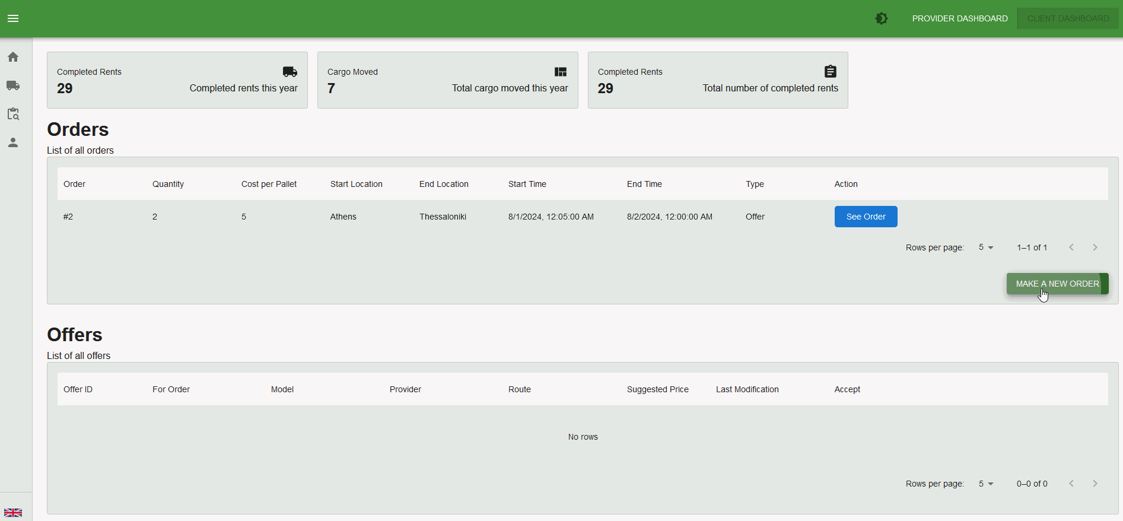Open the user profile sidebar icon
The width and height of the screenshot is (1123, 521).
pyautogui.click(x=13, y=142)
